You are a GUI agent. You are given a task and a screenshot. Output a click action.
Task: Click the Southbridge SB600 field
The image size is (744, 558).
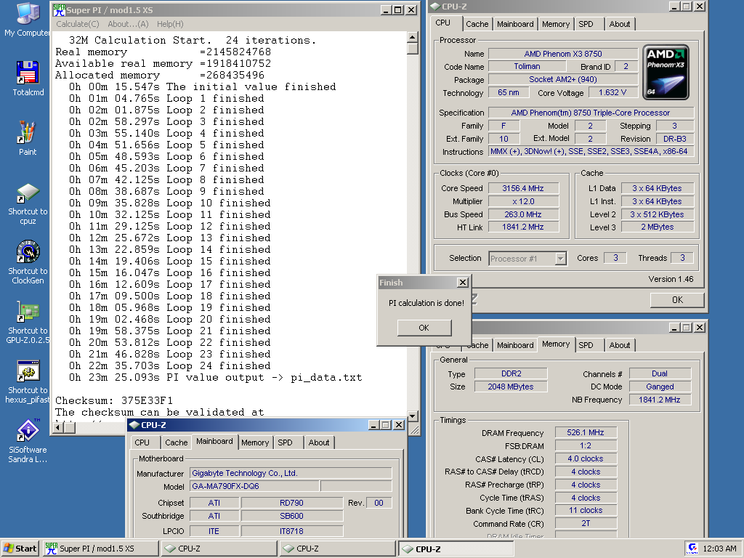[291, 516]
